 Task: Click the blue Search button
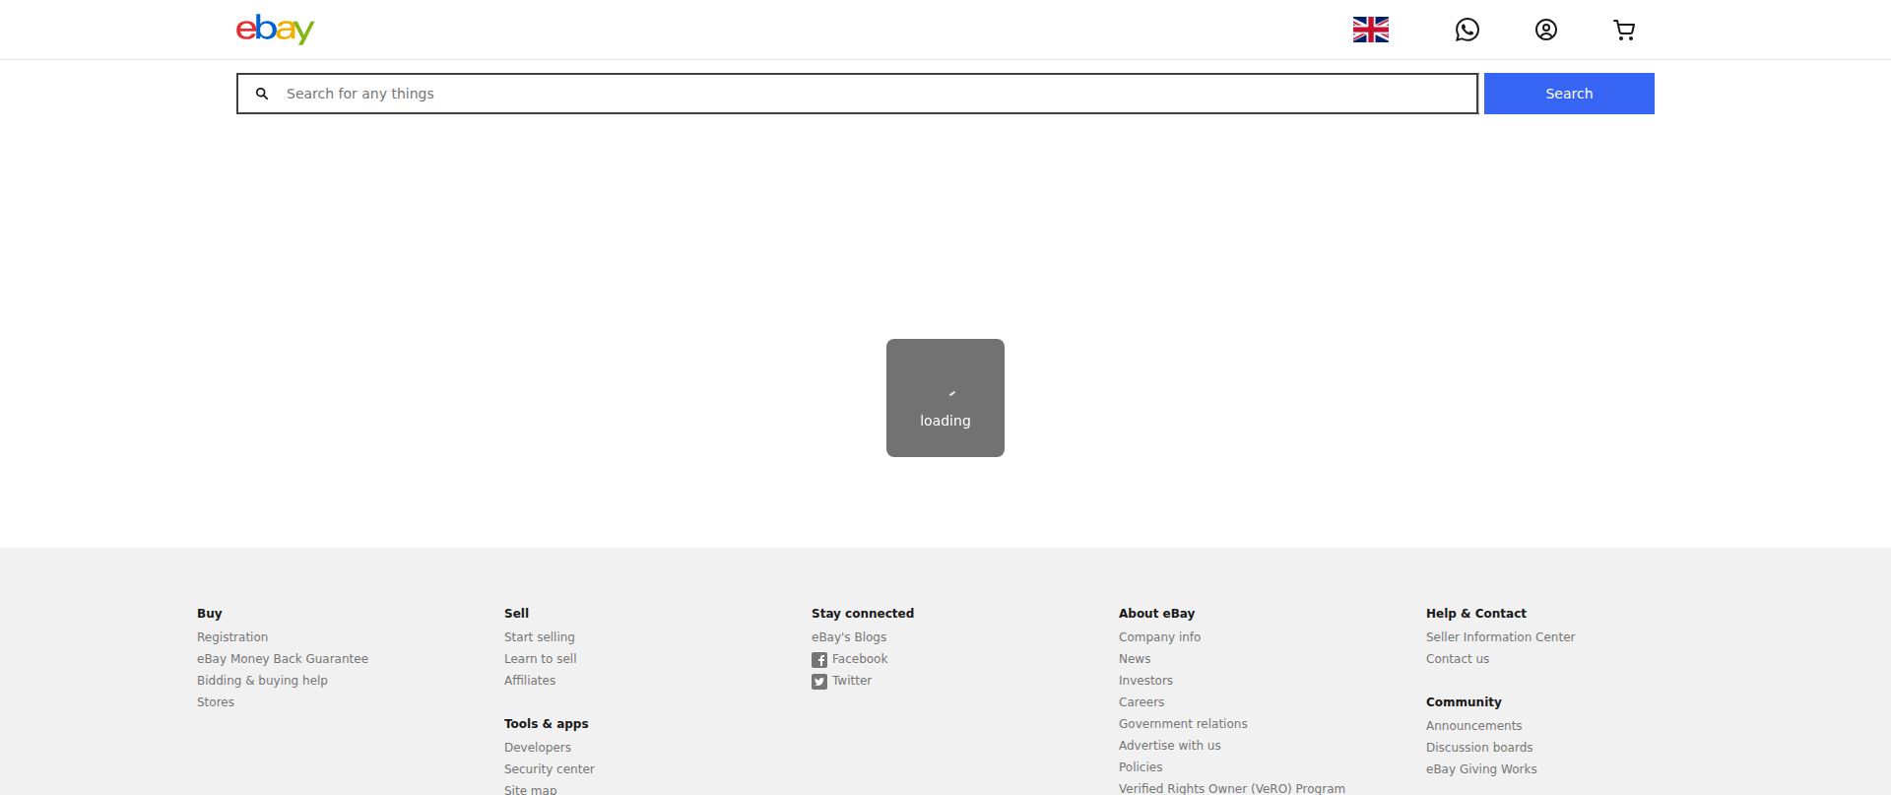click(x=1569, y=94)
